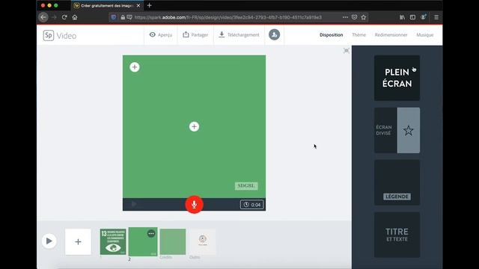This screenshot has height=269, width=479.
Task: Choose the Plein Écran layout
Action: tap(397, 78)
